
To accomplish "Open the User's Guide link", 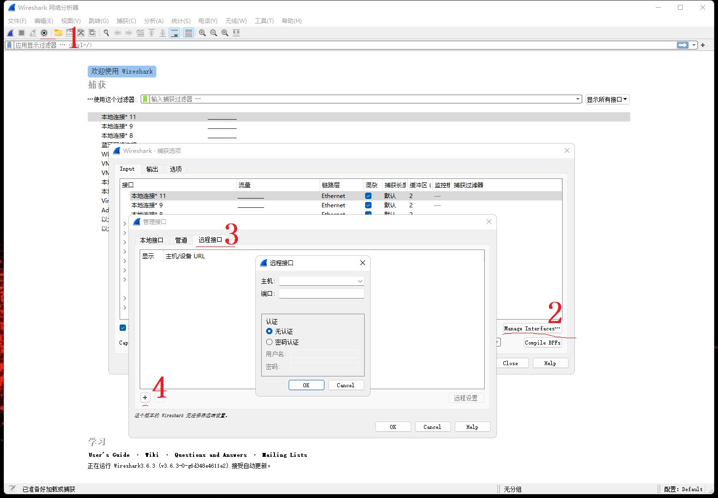I will click(109, 455).
